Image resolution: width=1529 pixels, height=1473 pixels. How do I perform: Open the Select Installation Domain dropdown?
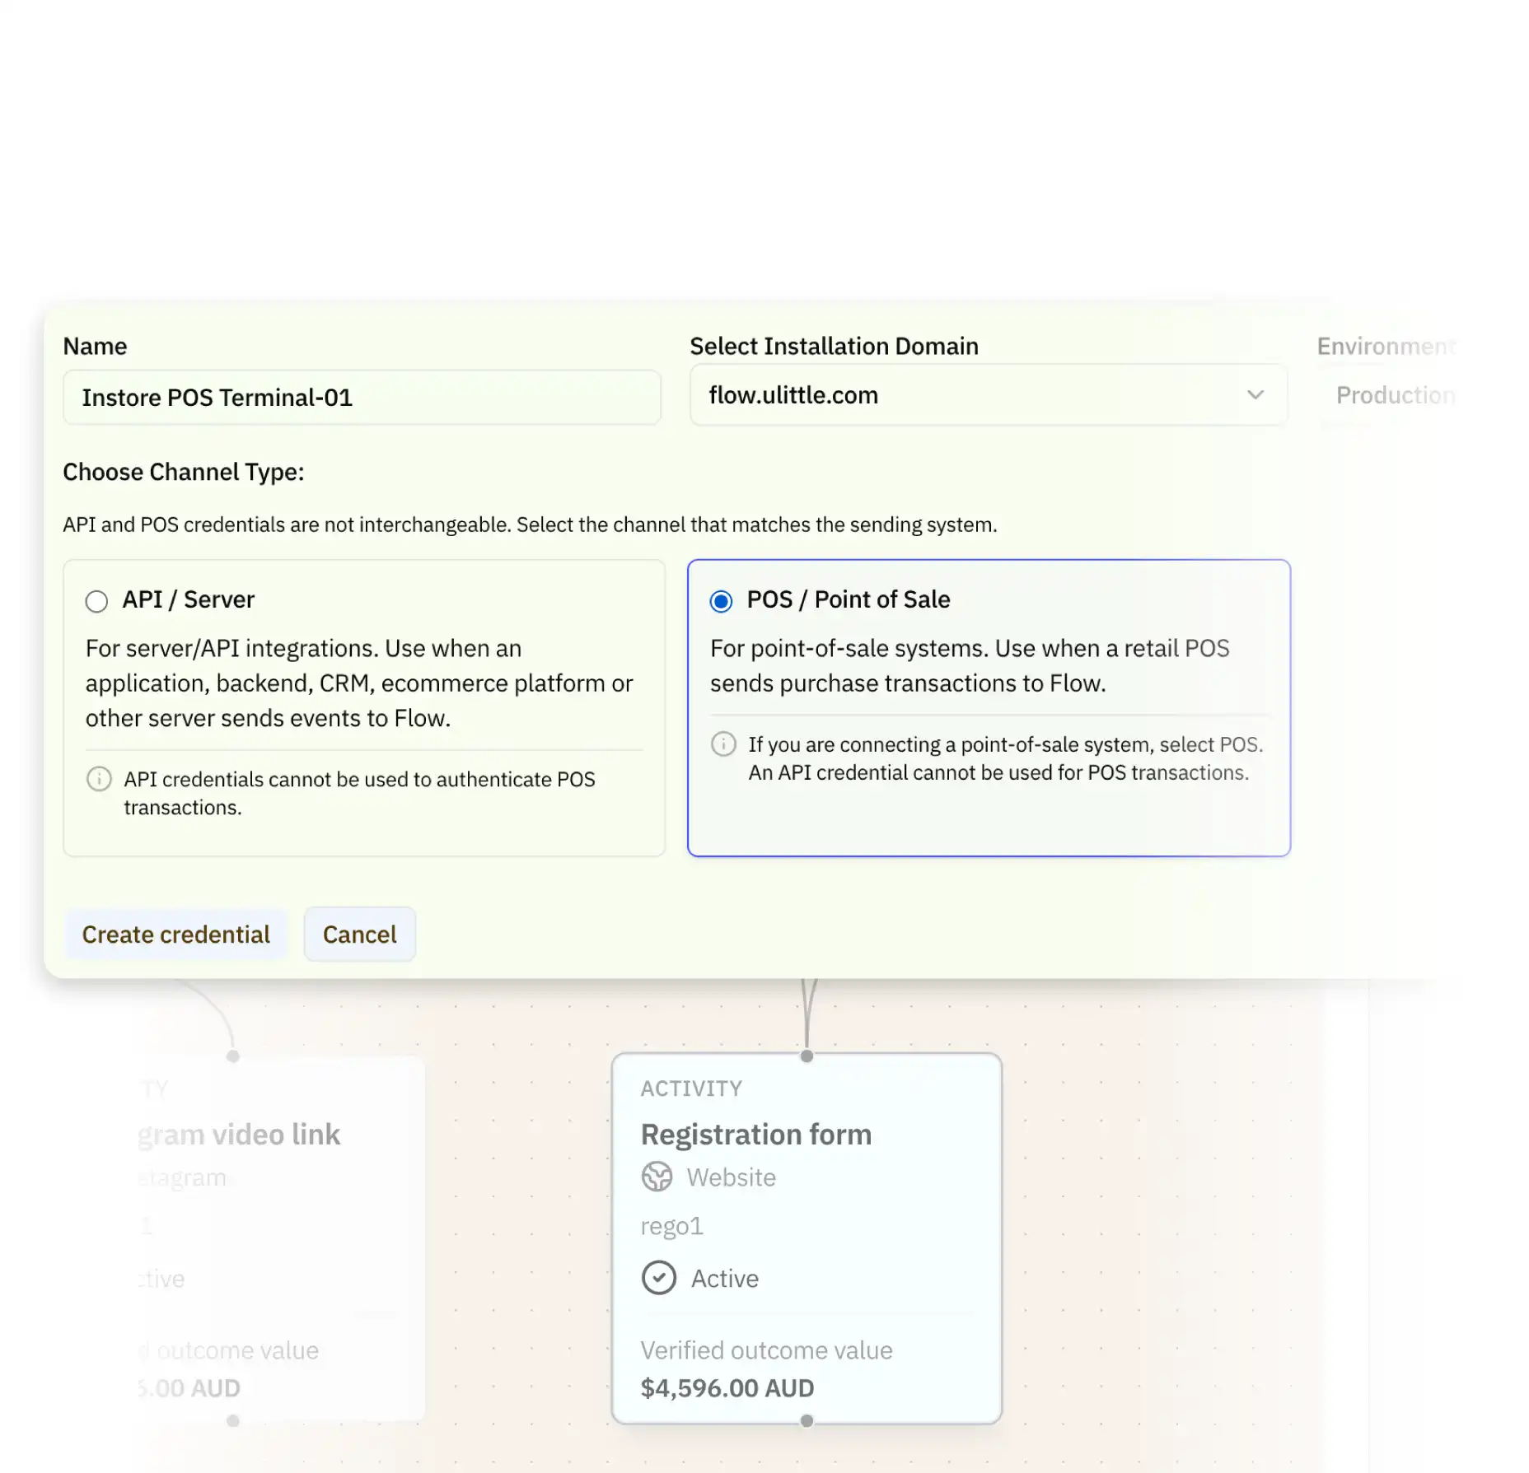point(988,395)
